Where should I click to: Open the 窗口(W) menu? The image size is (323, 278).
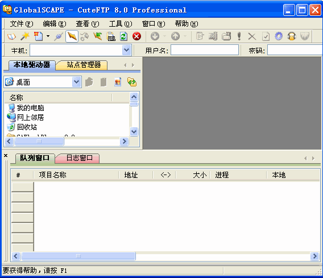coord(154,24)
